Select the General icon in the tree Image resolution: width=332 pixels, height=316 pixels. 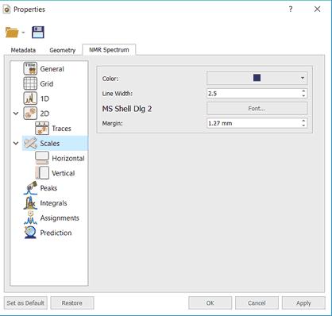click(30, 69)
